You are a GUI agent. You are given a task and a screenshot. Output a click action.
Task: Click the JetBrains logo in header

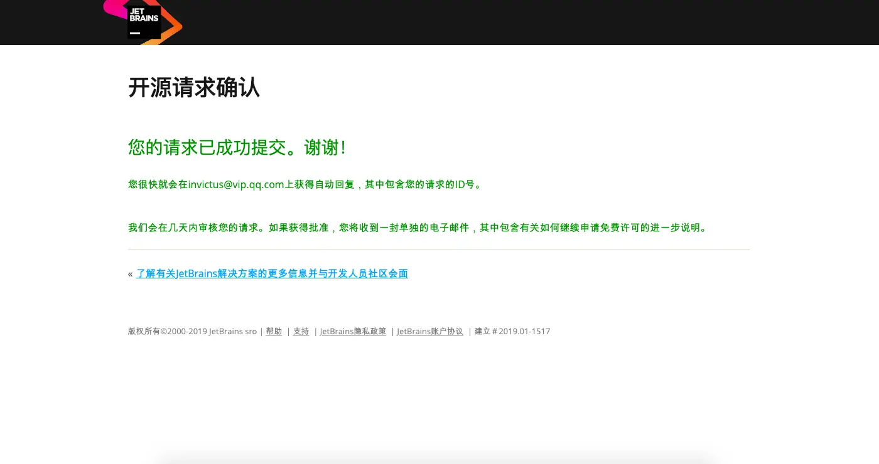(143, 21)
